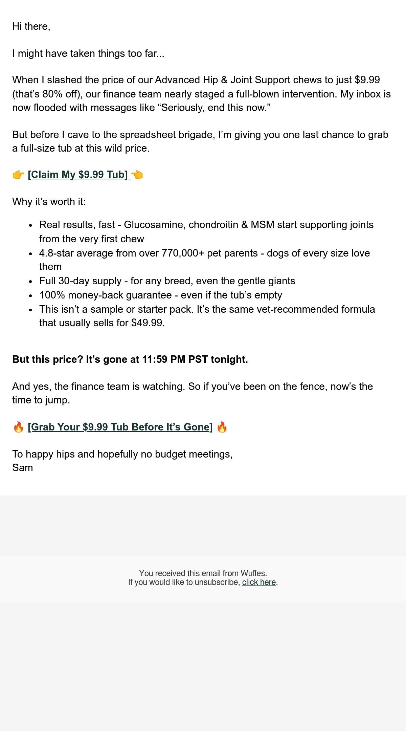Click the 4.8-star average bullet text
This screenshot has width=406, height=731.
pos(205,260)
